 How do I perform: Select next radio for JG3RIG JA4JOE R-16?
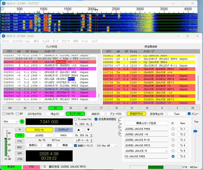(173, 140)
